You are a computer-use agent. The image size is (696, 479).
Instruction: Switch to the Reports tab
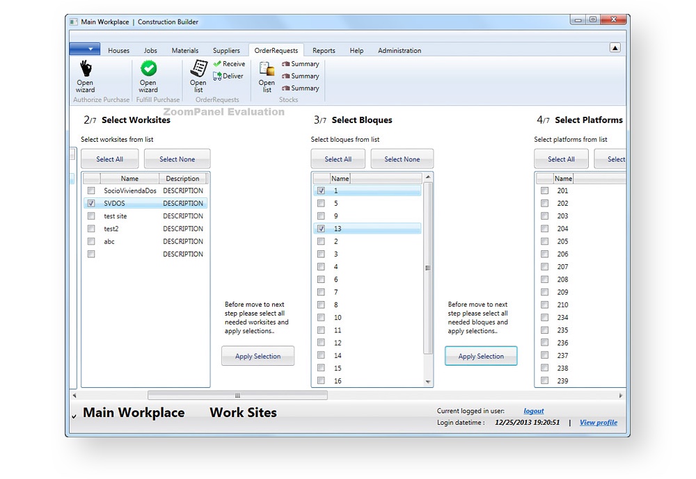pos(324,50)
